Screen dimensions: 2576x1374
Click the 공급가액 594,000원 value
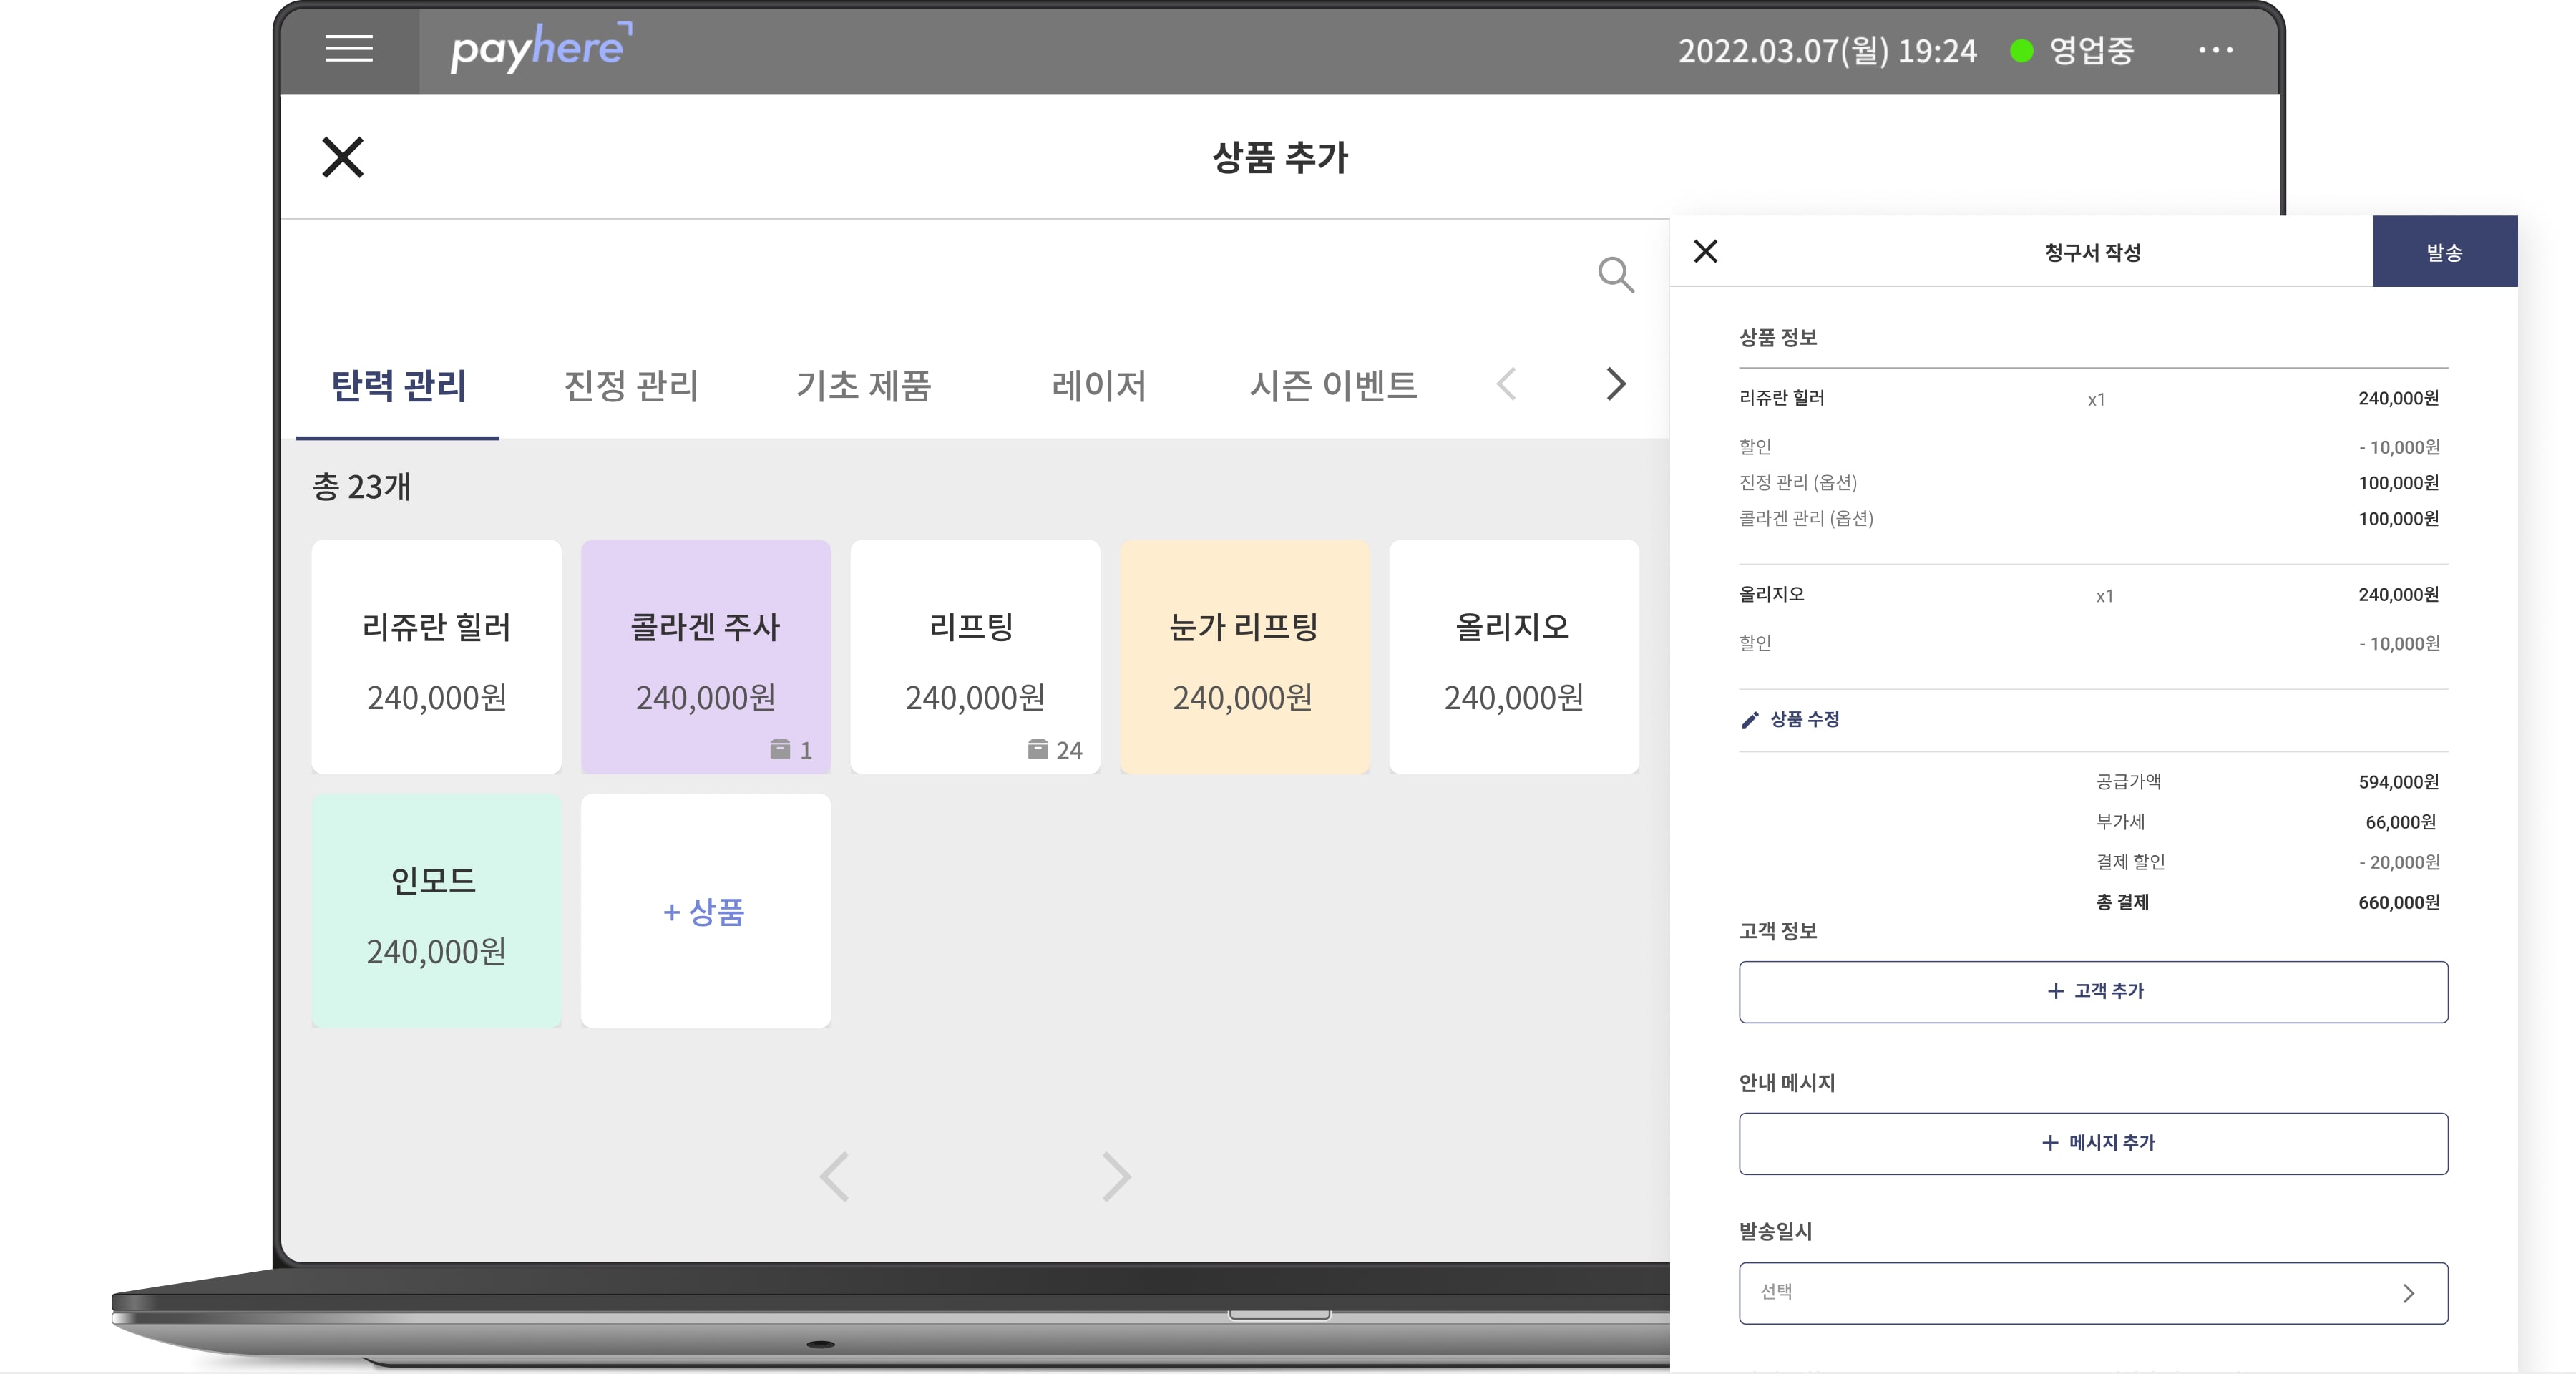tap(2399, 782)
